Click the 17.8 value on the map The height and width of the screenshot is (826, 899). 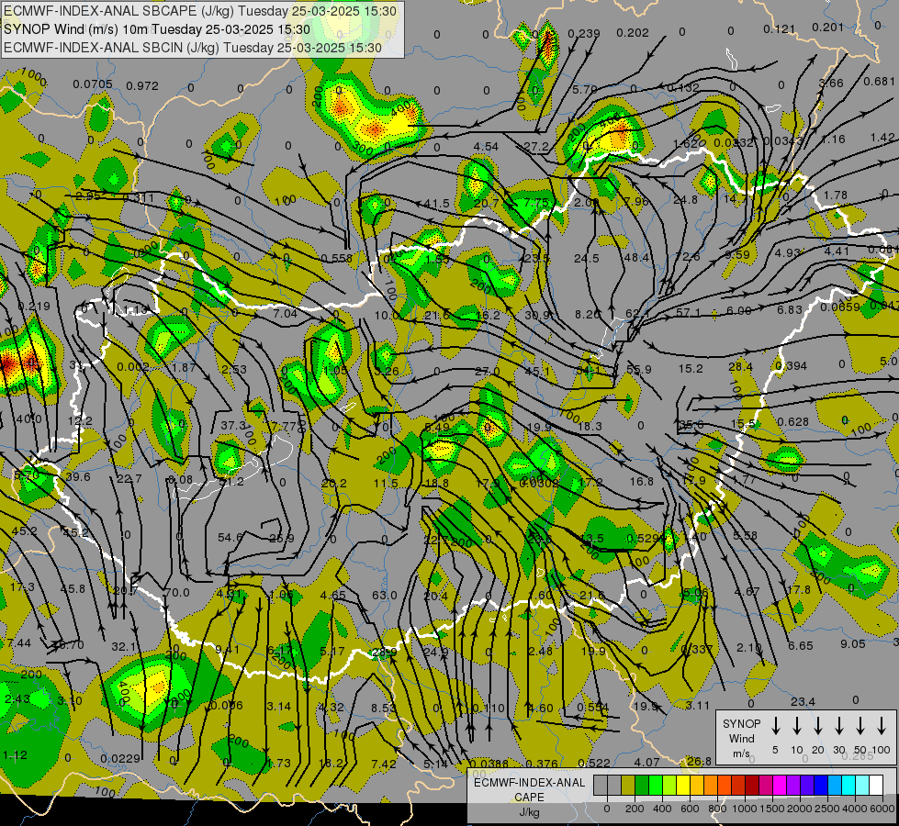click(x=799, y=590)
